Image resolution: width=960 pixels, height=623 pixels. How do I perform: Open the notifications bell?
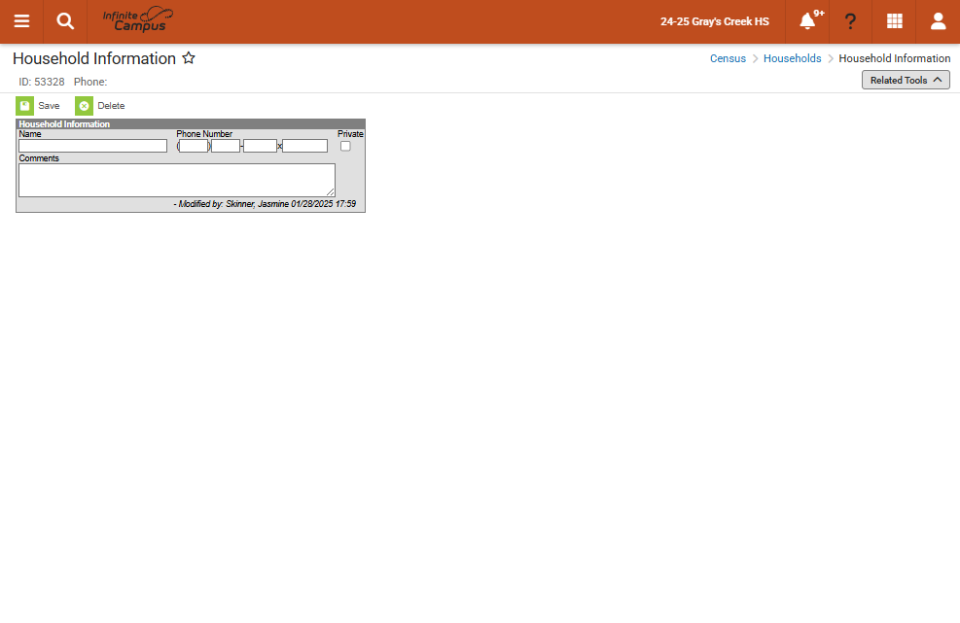[x=807, y=21]
